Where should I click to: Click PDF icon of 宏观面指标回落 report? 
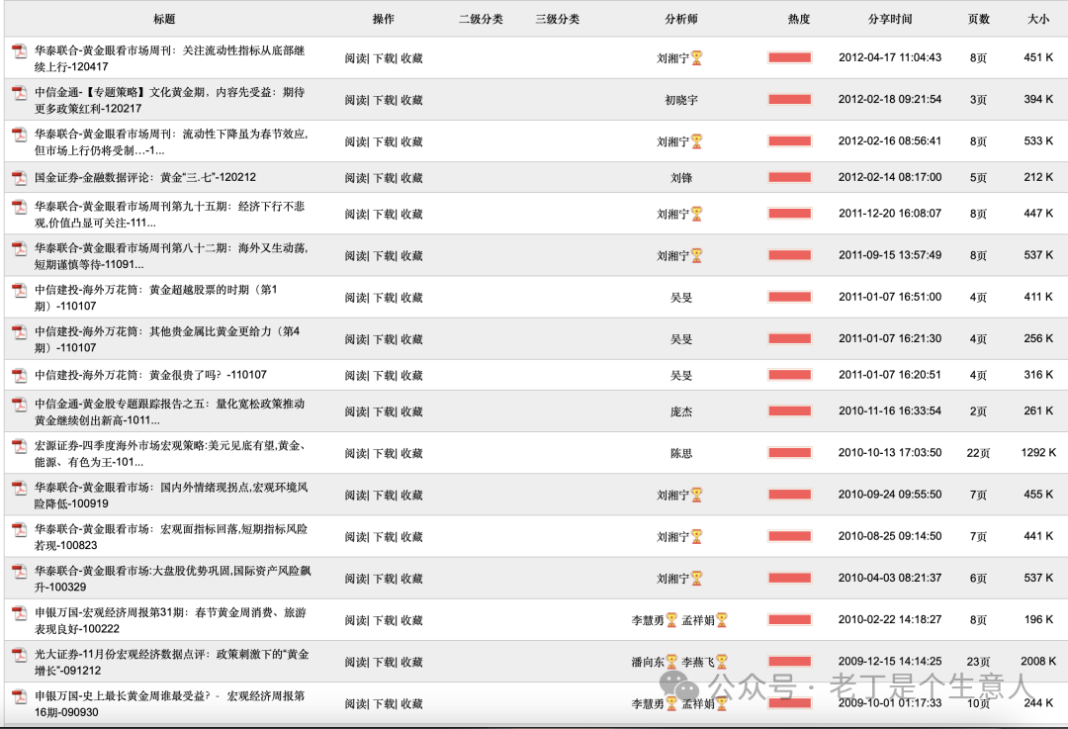[20, 529]
